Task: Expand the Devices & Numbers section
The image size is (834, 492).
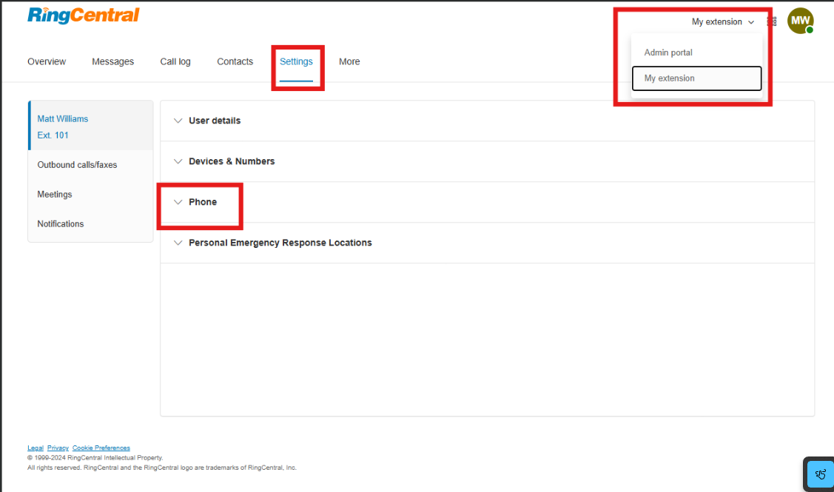Action: click(x=487, y=162)
